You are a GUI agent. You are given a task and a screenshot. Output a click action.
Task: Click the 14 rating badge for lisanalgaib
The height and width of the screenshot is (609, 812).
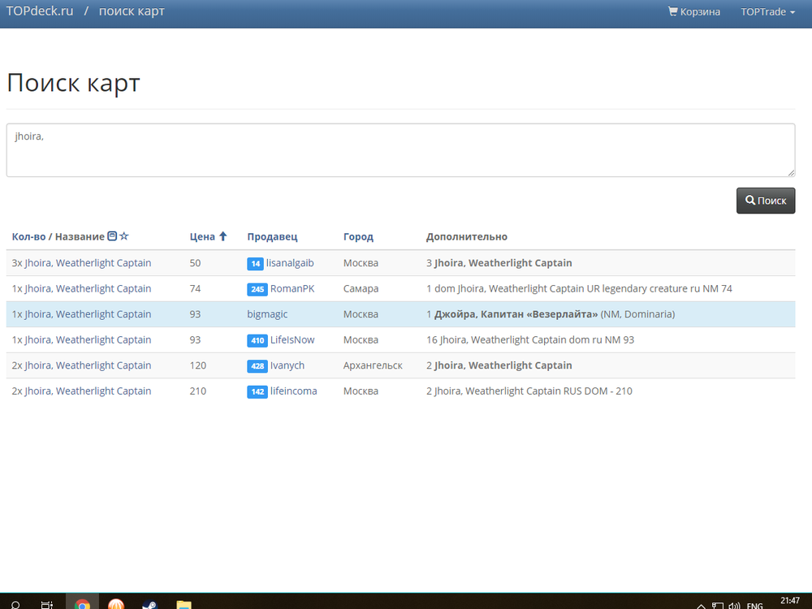click(x=256, y=263)
